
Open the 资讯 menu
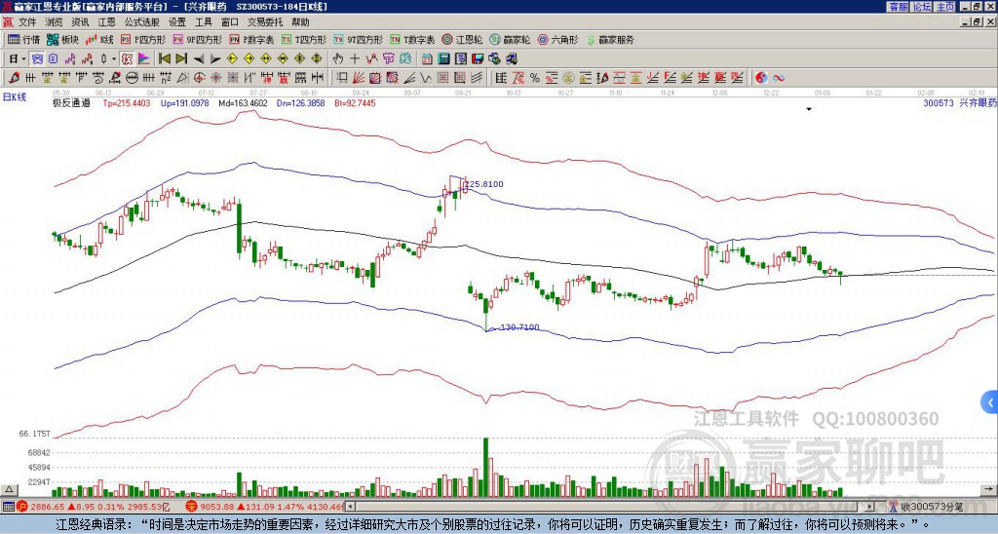click(80, 22)
